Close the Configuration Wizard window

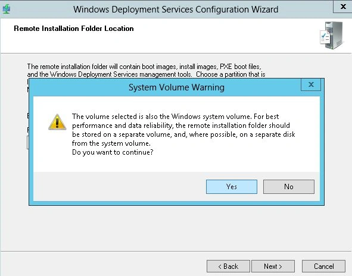343,7
